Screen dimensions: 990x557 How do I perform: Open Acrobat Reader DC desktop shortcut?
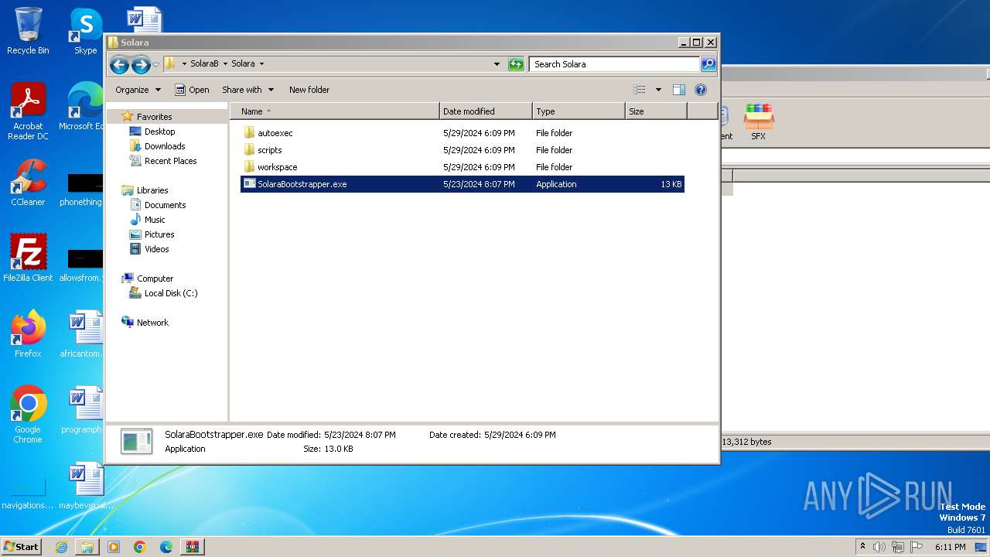pos(28,111)
